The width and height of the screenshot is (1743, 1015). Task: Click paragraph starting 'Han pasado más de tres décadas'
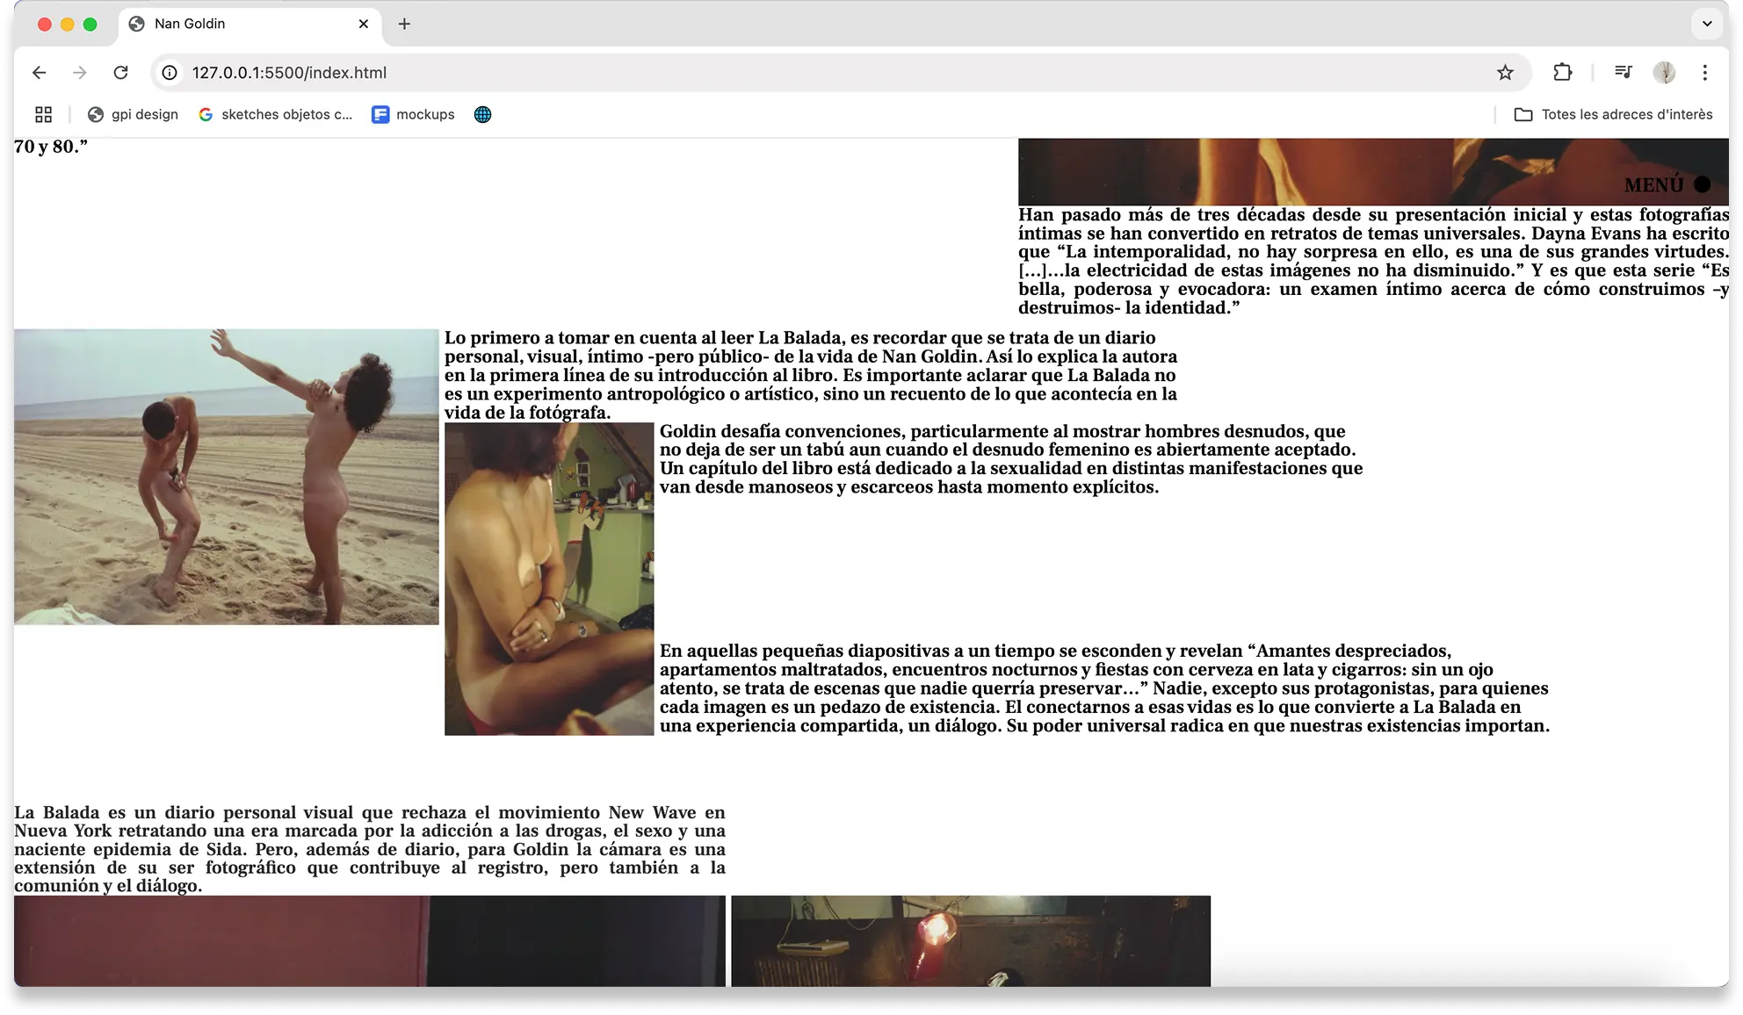pyautogui.click(x=1373, y=261)
